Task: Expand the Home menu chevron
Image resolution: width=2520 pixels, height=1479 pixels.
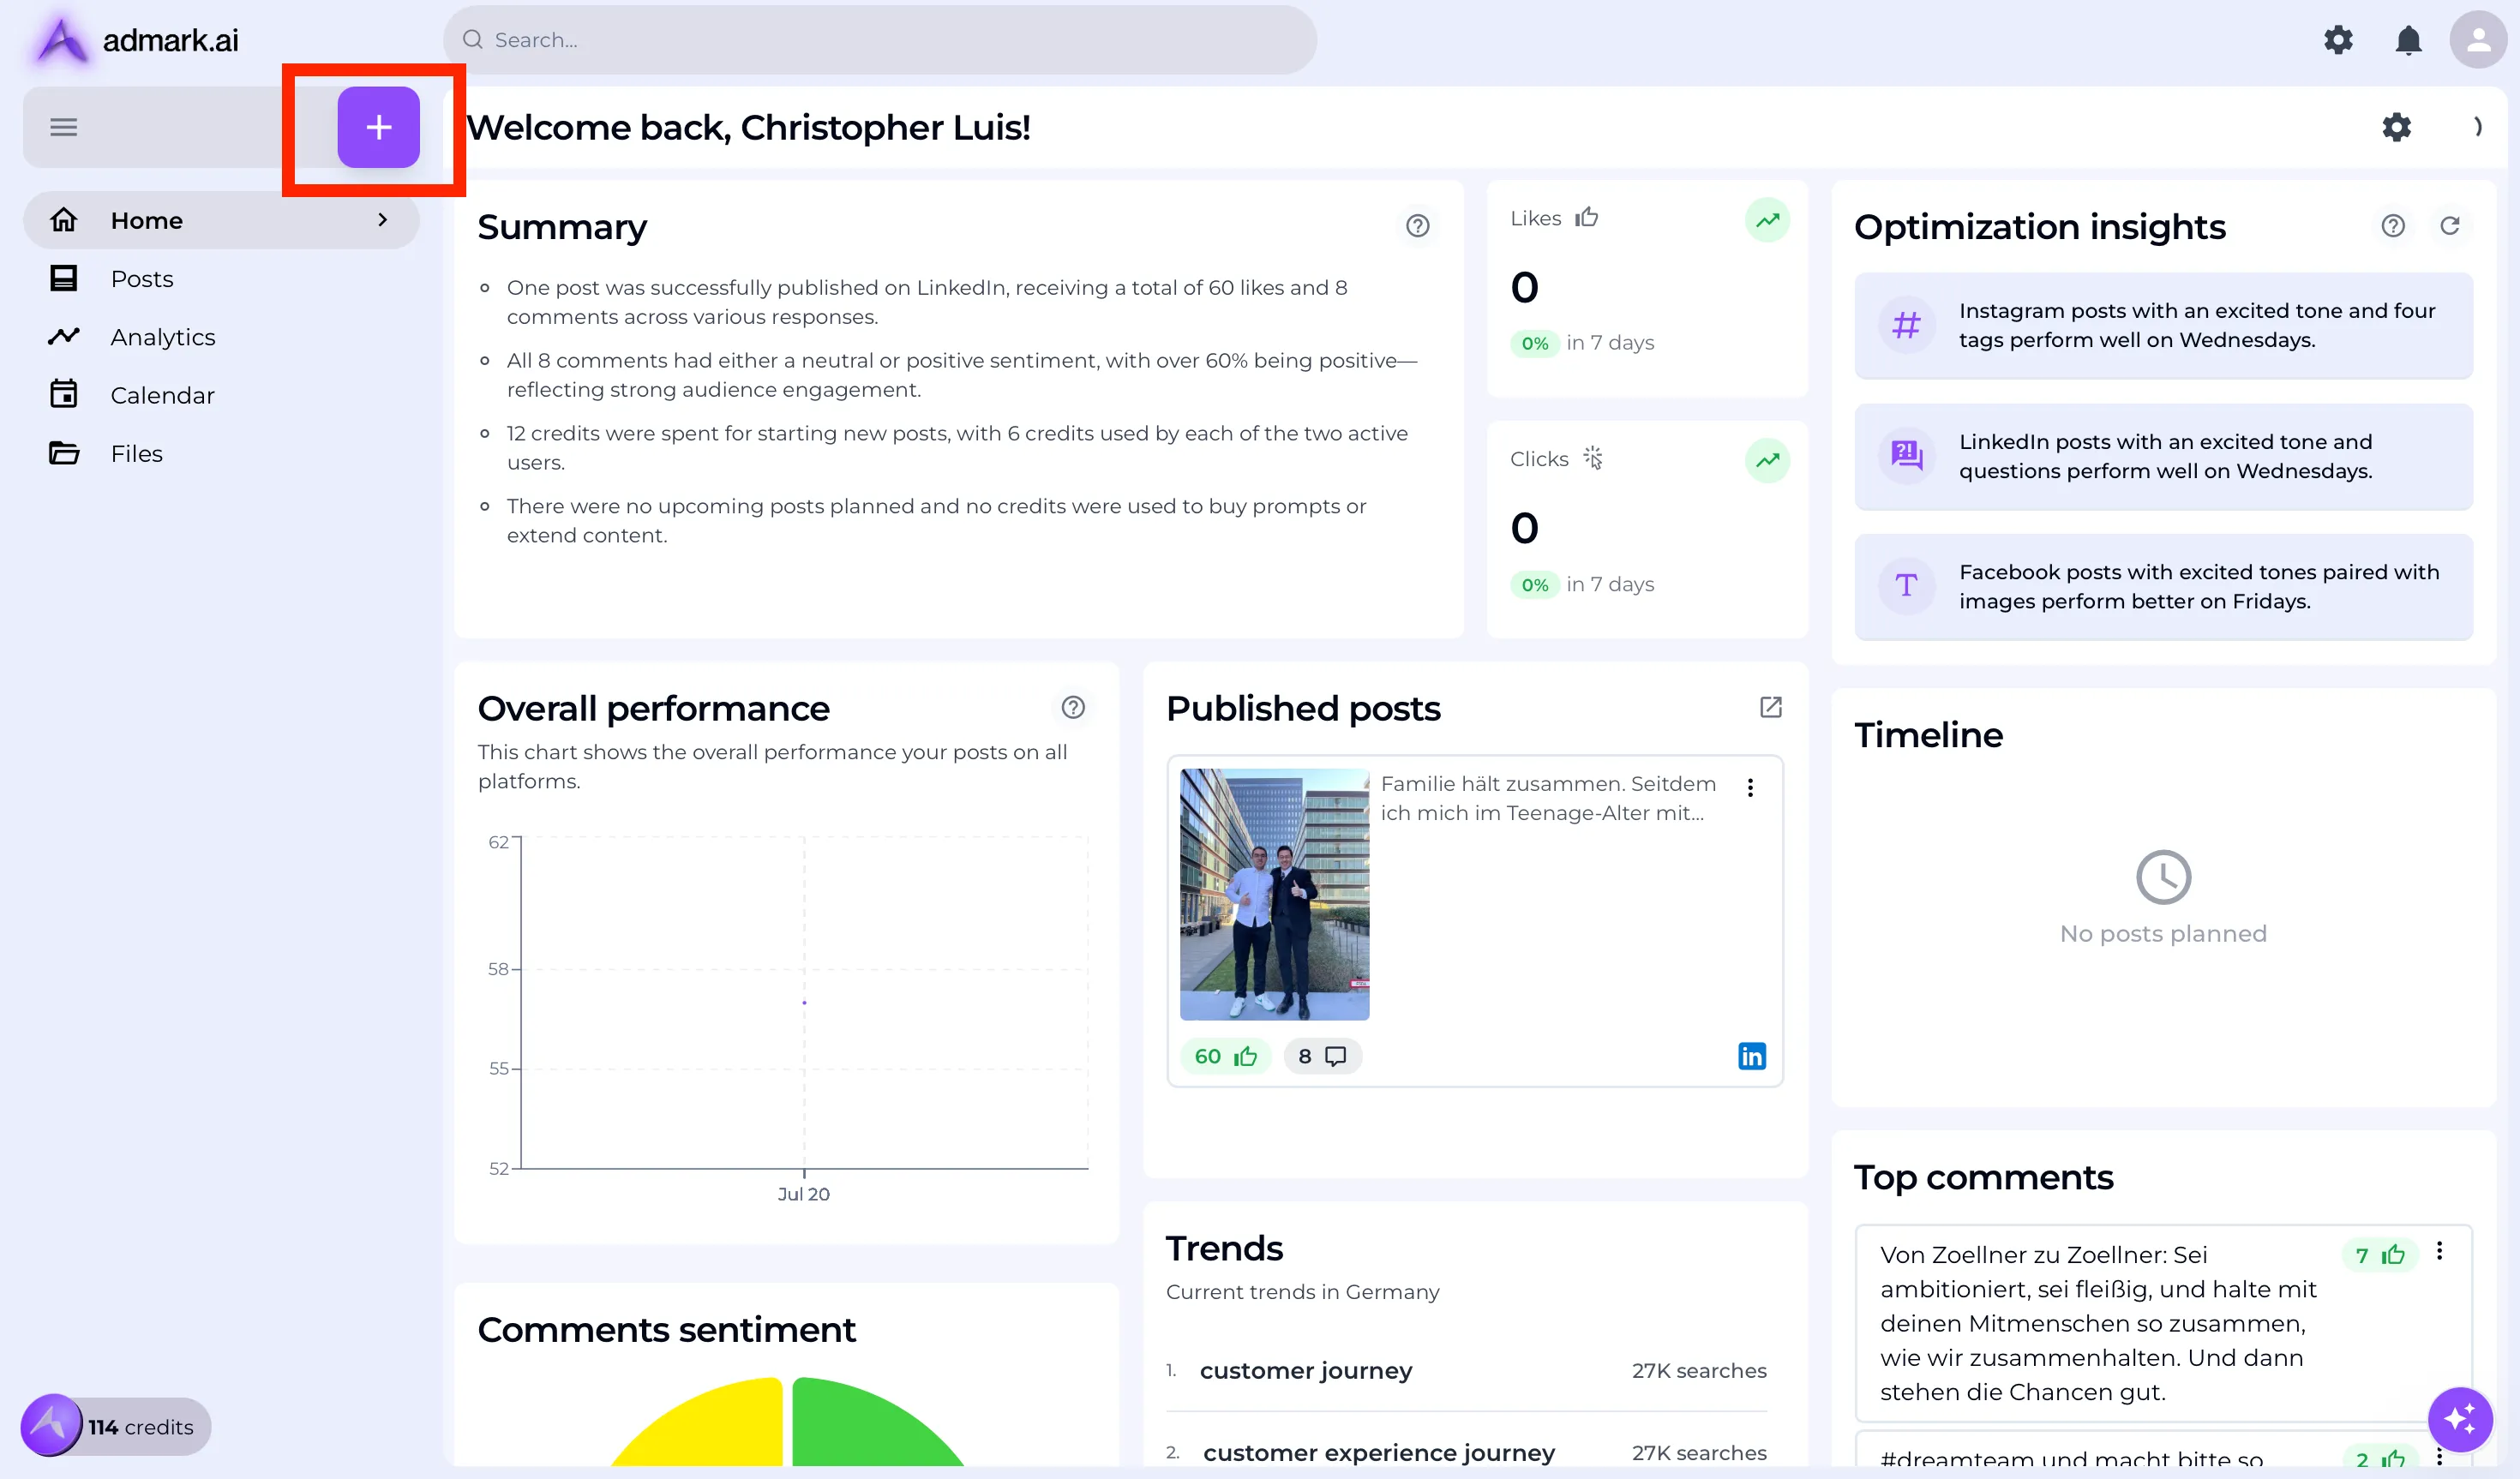Action: click(x=382, y=220)
